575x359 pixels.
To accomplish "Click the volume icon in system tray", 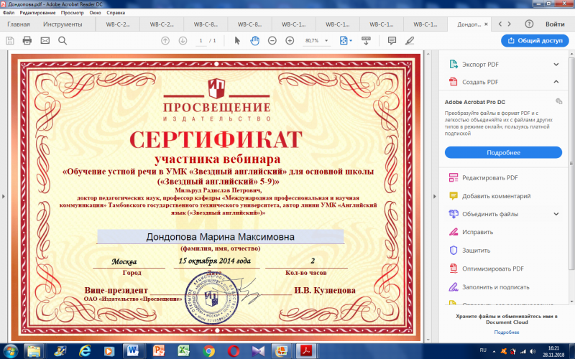I will coord(533,351).
